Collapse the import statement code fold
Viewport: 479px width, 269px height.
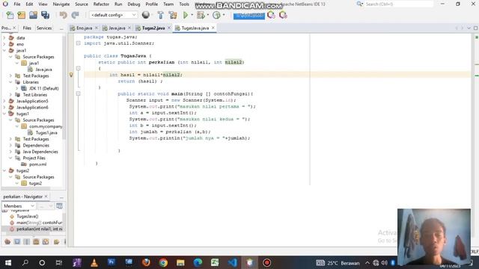78,43
